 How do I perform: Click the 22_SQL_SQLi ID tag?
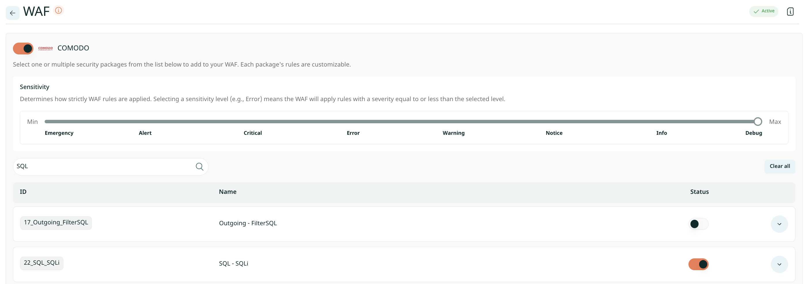pyautogui.click(x=41, y=263)
